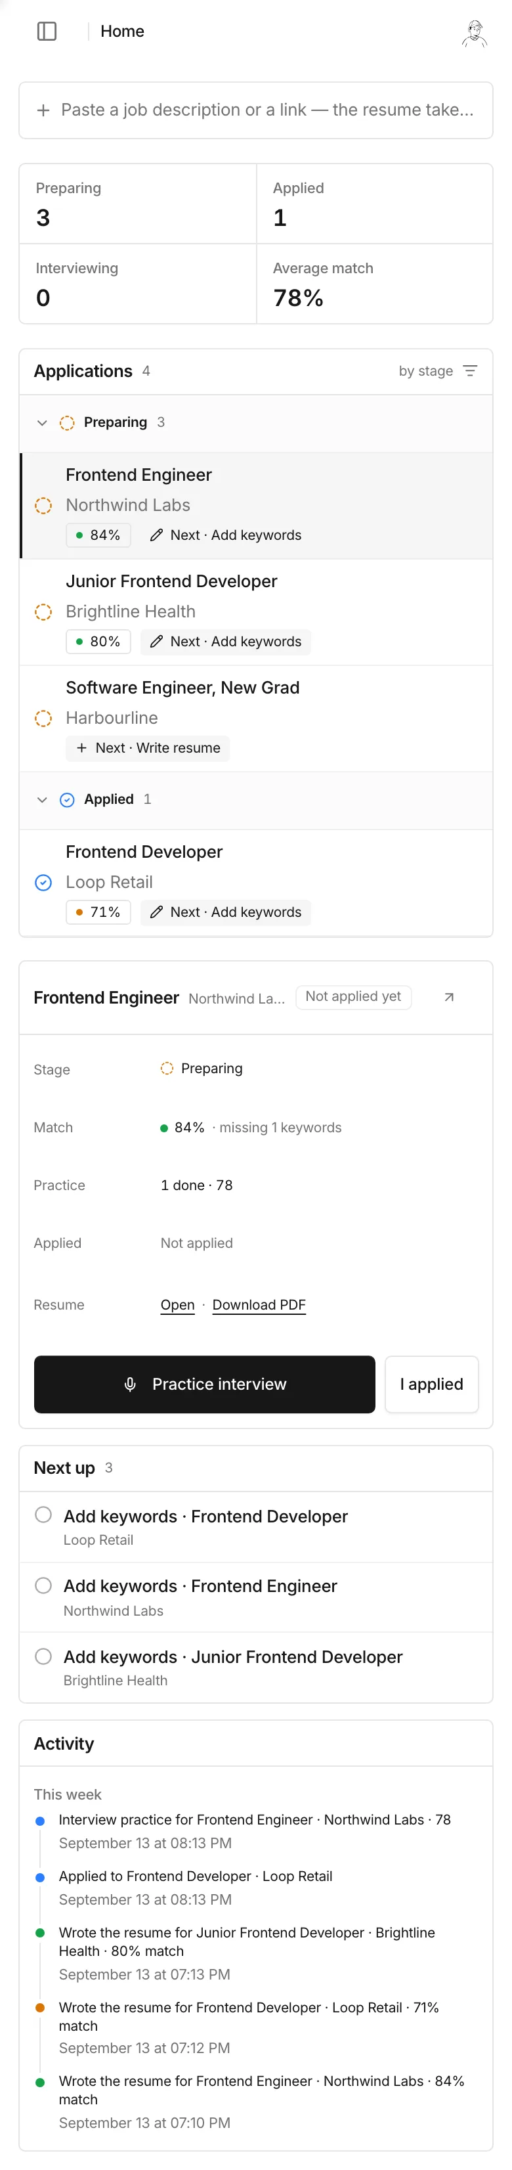Select the Frontend Developer Loop Retail row
512x2170 pixels.
[x=256, y=882]
